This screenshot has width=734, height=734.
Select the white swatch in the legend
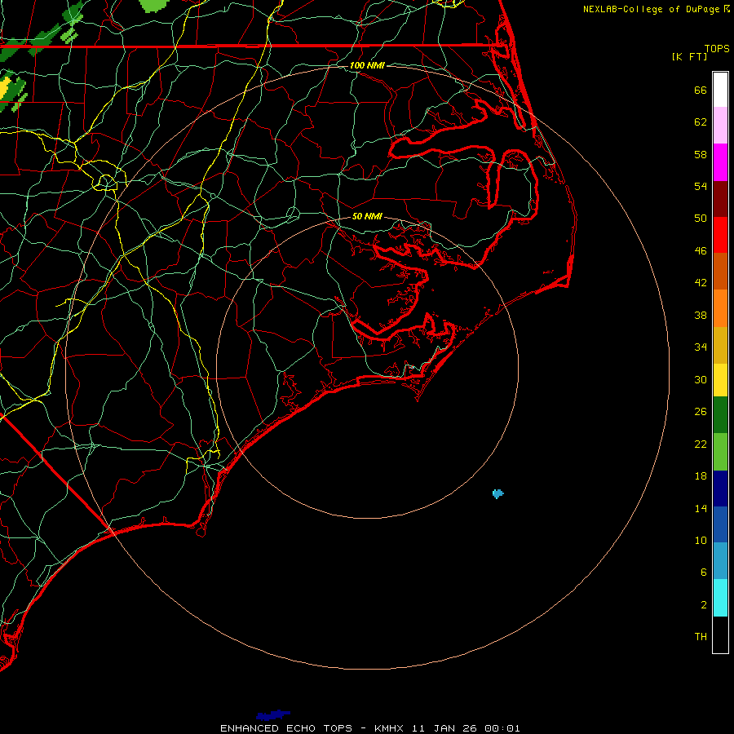point(720,90)
